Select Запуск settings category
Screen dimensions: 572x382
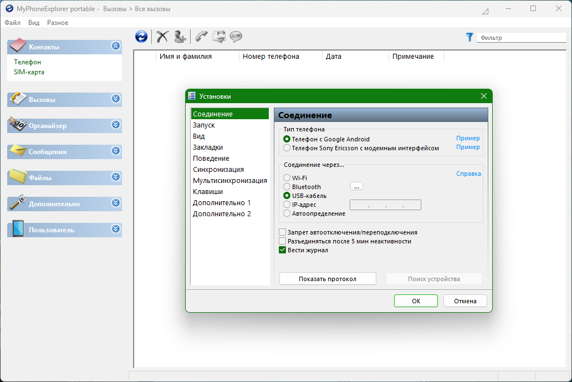(230, 125)
